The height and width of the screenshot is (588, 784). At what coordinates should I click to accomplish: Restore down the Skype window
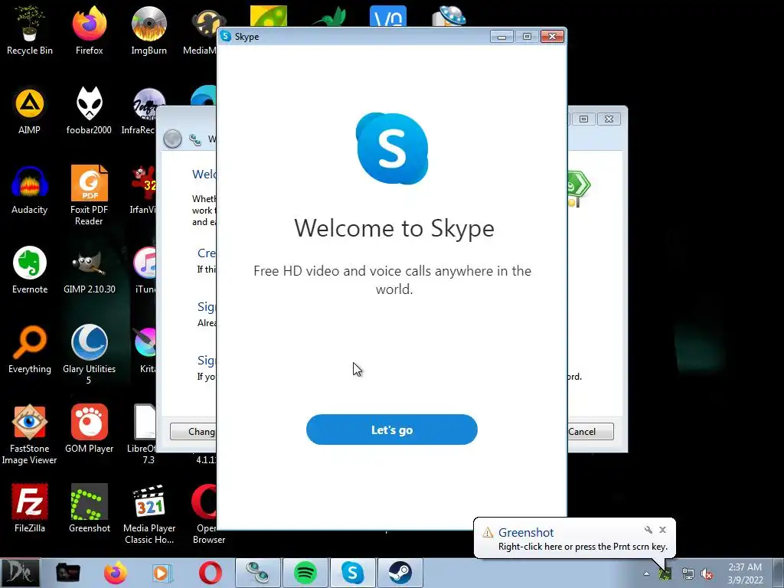527,37
